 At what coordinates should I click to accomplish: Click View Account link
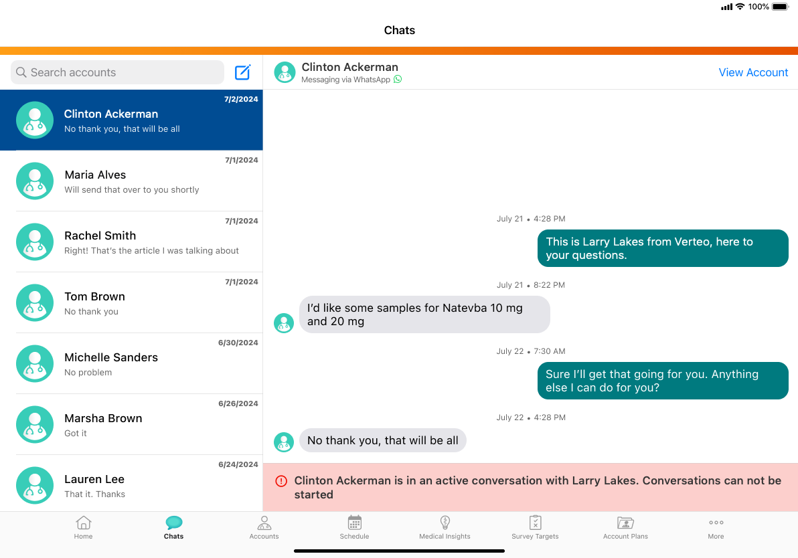pyautogui.click(x=753, y=72)
